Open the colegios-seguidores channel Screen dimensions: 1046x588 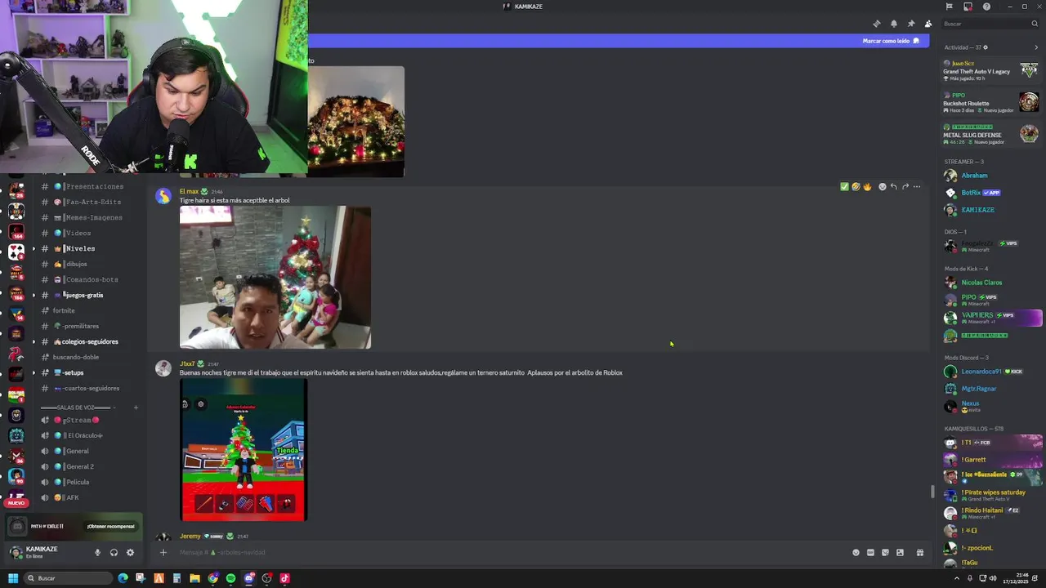(88, 342)
